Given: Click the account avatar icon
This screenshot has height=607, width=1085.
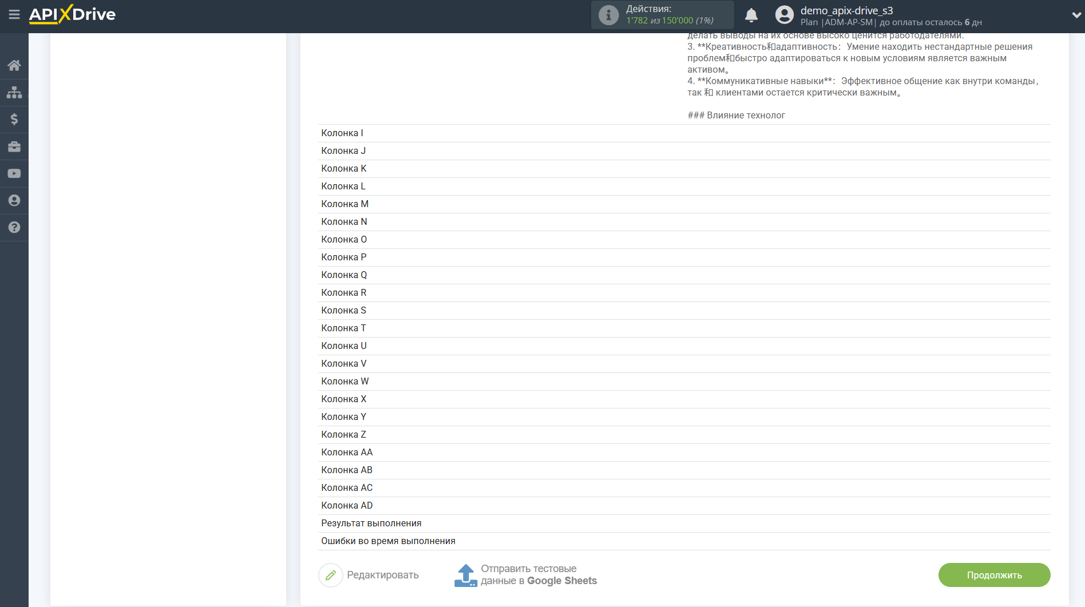Looking at the screenshot, I should point(785,15).
